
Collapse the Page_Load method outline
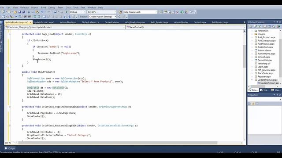coord(10,34)
